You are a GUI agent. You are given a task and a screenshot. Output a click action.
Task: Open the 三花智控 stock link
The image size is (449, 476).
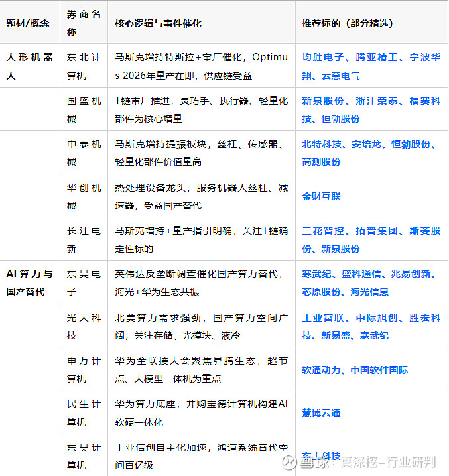322,231
